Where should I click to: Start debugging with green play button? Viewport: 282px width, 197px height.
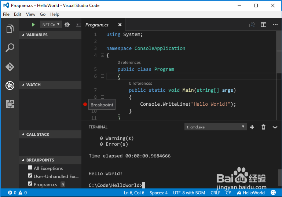point(33,25)
